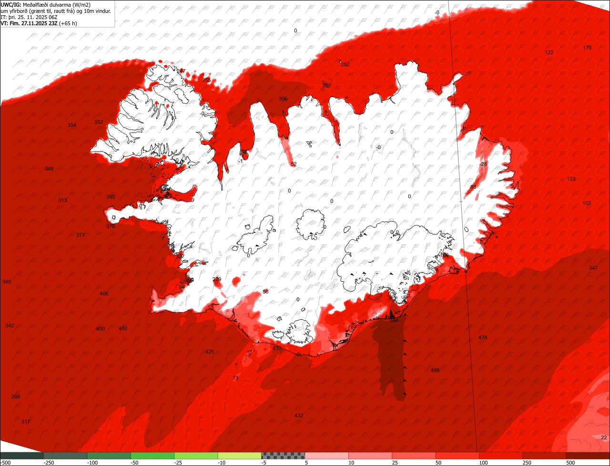610x466 pixels.
Task: Click the map value 342
Action: 10,325
